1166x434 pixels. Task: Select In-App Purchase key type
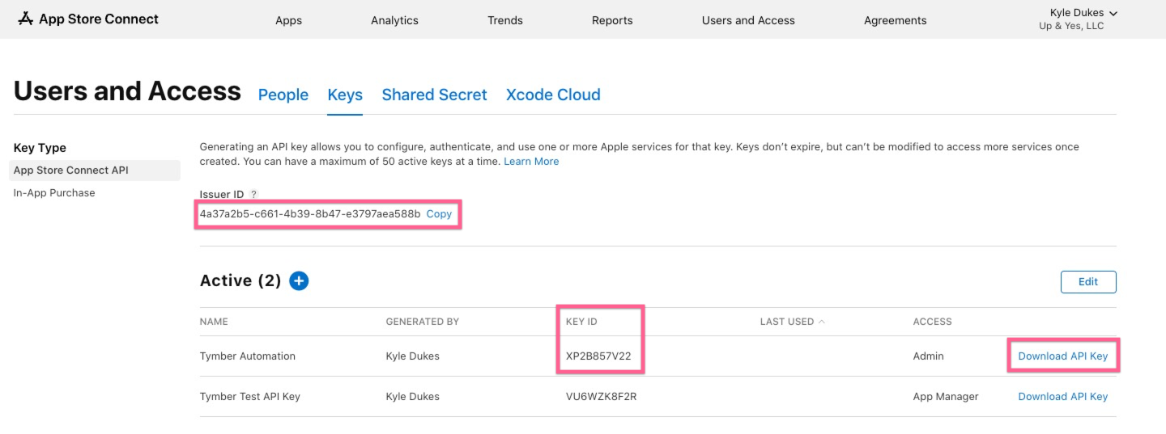[54, 193]
